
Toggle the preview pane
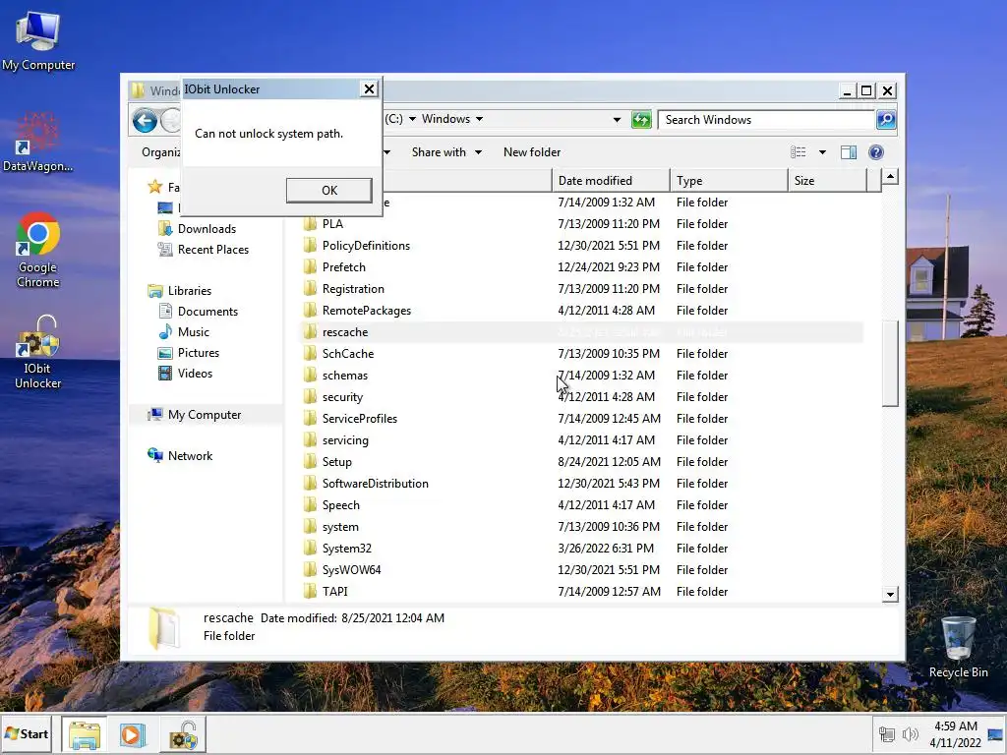tap(849, 152)
